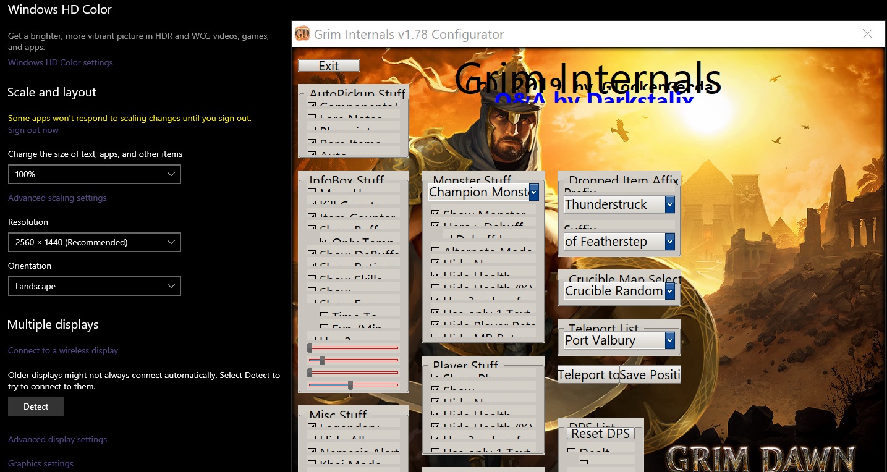This screenshot has width=887, height=472.
Task: Toggle Lore Notes checkbox in AutoPickup Stuff
Action: (312, 117)
